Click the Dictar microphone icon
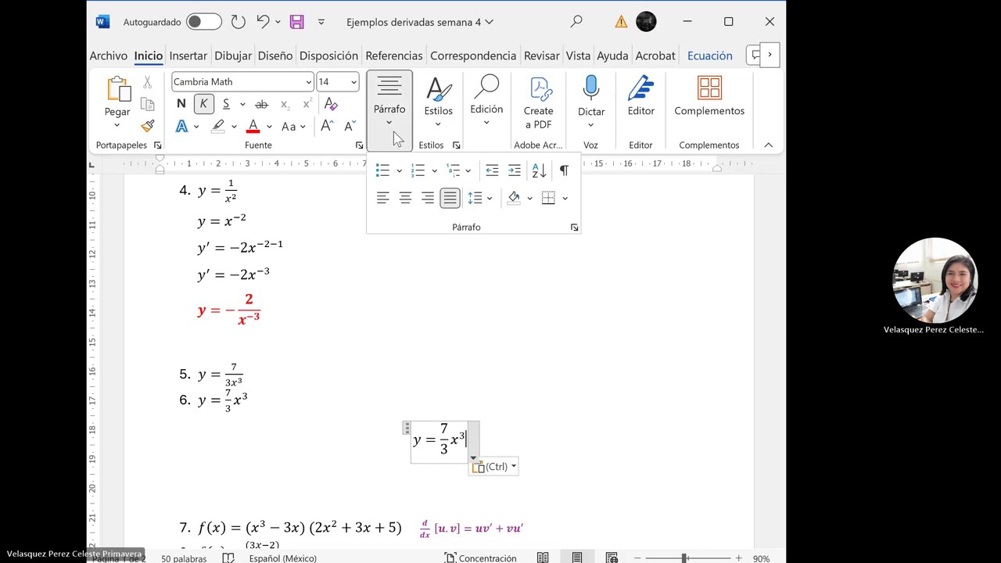The height and width of the screenshot is (563, 1001). click(591, 88)
